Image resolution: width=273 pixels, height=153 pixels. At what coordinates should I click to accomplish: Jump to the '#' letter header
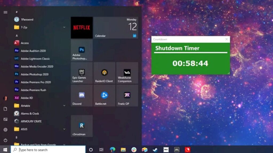[17, 12]
